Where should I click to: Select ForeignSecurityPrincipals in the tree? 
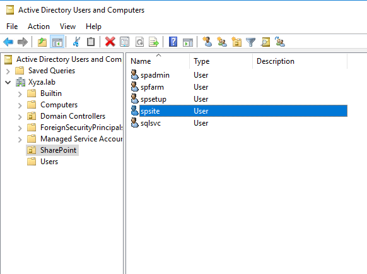pyautogui.click(x=81, y=128)
